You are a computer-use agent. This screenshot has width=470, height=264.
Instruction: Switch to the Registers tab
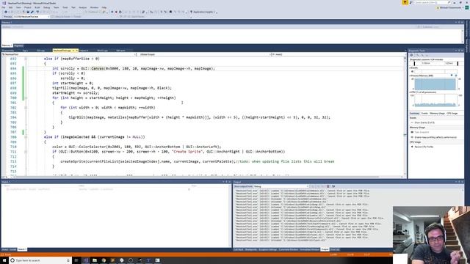[x=18, y=45]
